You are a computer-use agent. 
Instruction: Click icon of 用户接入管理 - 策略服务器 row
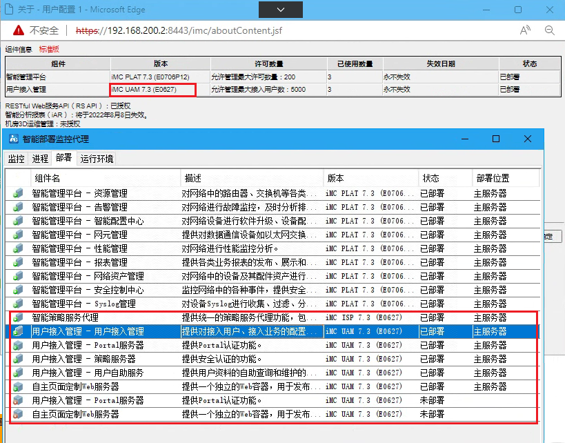[x=18, y=359]
